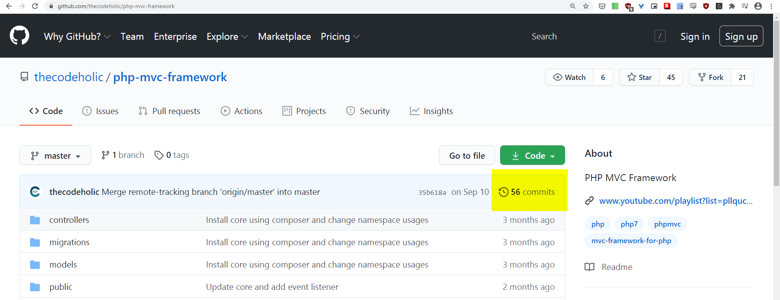
Task: Switch to the Projects tab
Action: click(304, 111)
